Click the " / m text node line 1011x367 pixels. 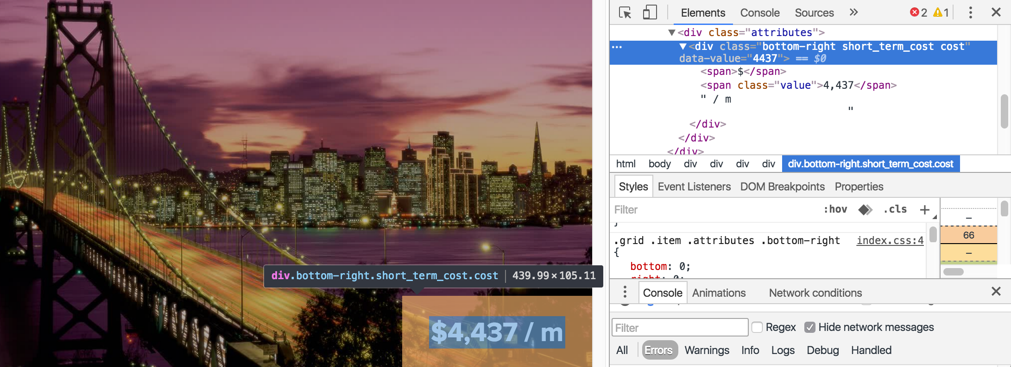tap(716, 99)
